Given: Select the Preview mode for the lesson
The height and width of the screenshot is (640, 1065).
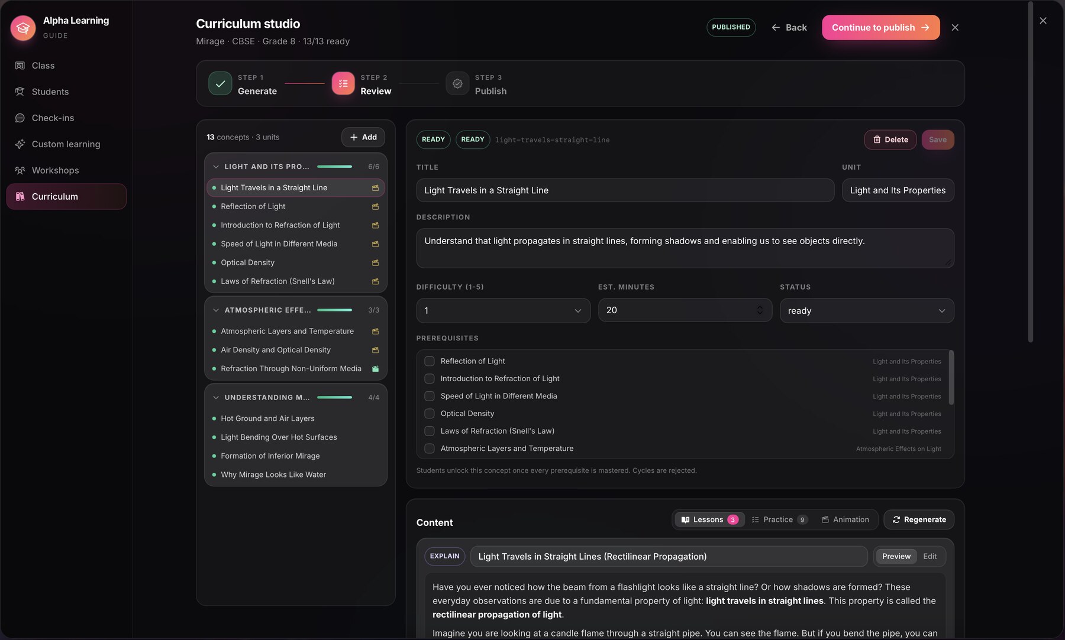Looking at the screenshot, I should (x=896, y=557).
